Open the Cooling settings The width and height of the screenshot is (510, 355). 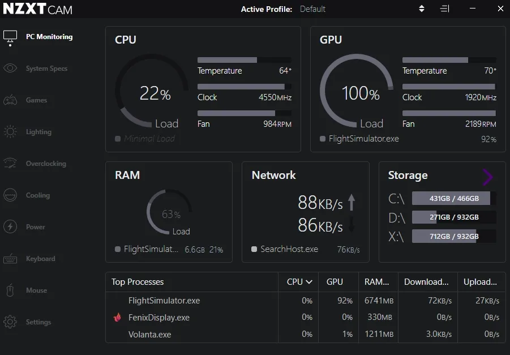click(37, 195)
